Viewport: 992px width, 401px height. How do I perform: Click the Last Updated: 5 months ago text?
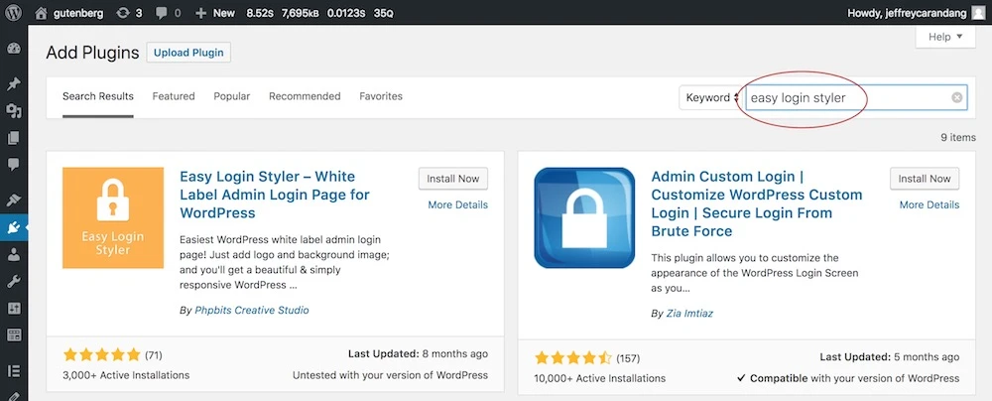point(890,357)
